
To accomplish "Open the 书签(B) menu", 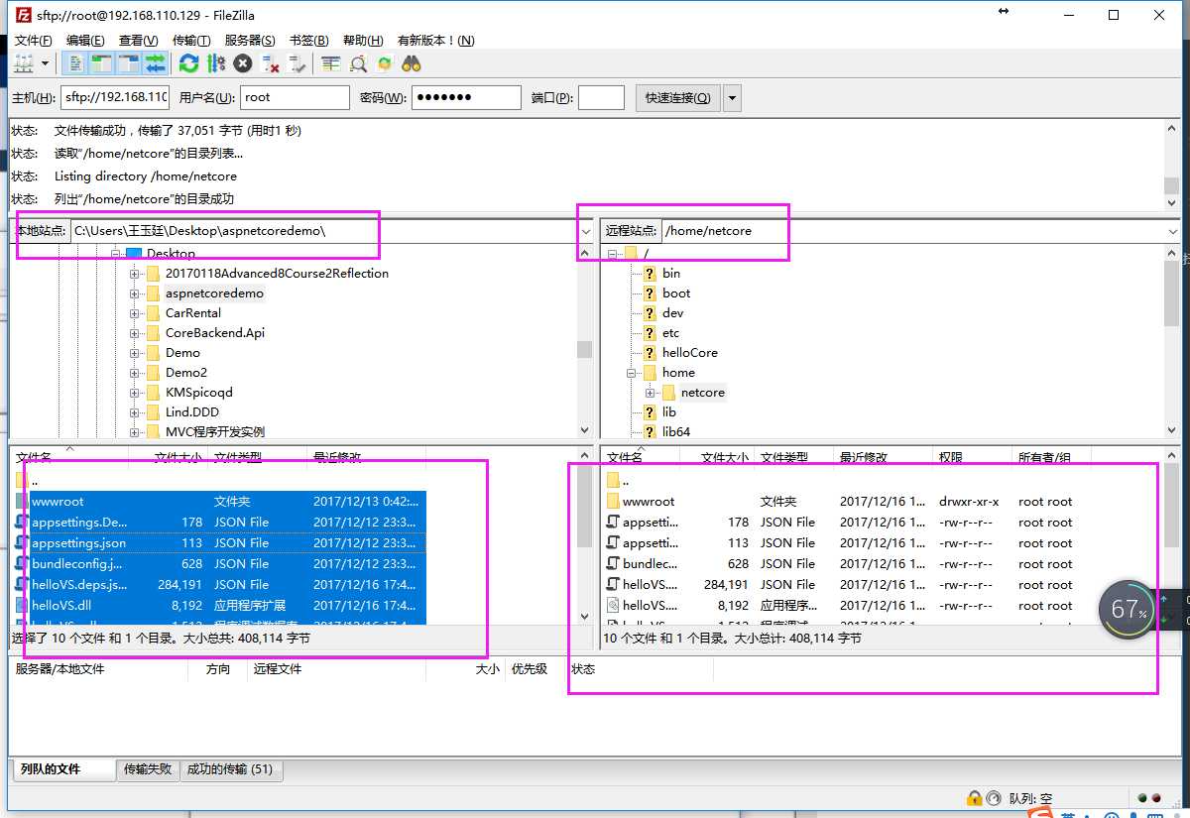I will [x=308, y=40].
